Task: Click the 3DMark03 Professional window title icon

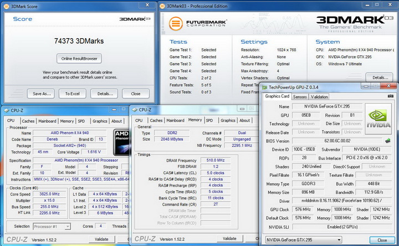Action: tap(162, 6)
